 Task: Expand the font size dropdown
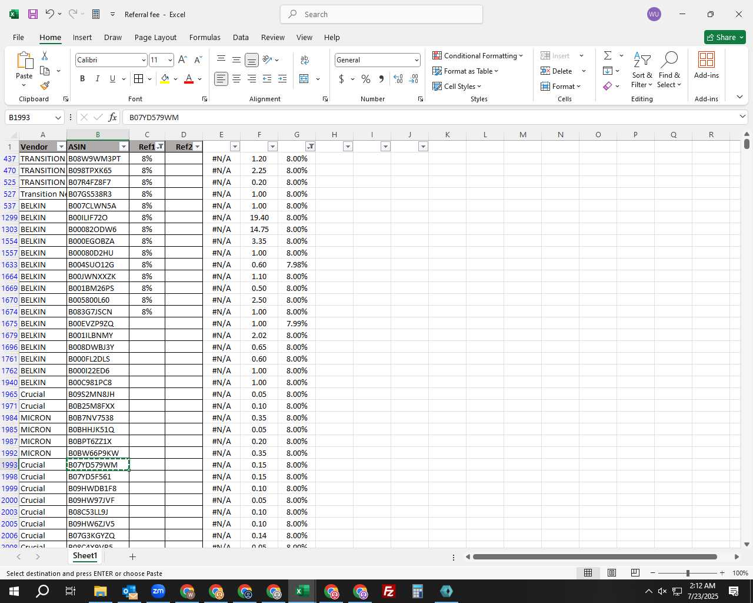point(170,60)
